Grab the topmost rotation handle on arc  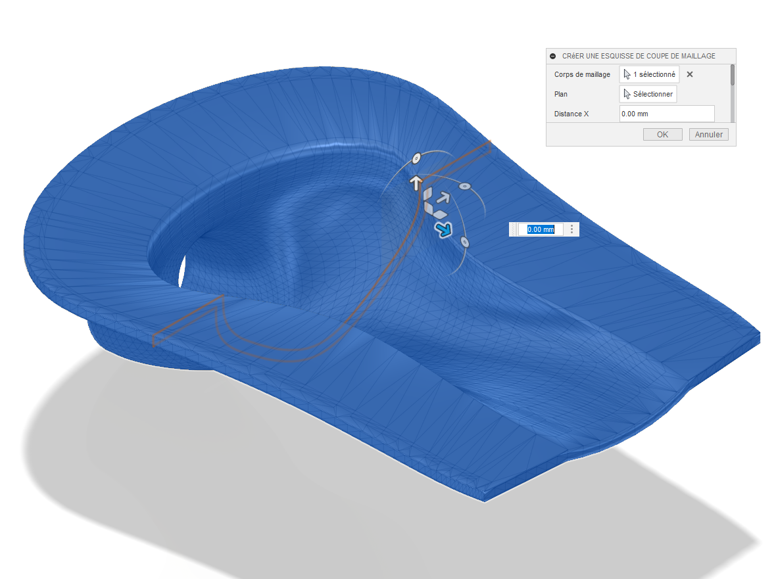click(x=416, y=158)
